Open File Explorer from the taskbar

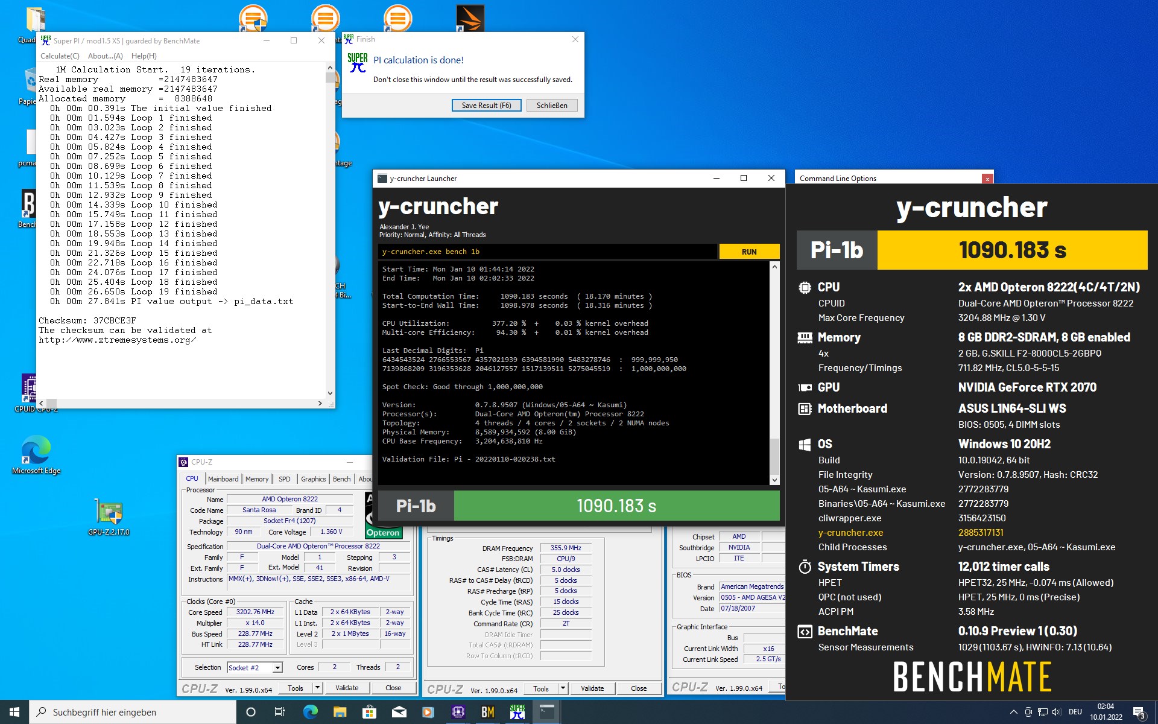pos(340,712)
